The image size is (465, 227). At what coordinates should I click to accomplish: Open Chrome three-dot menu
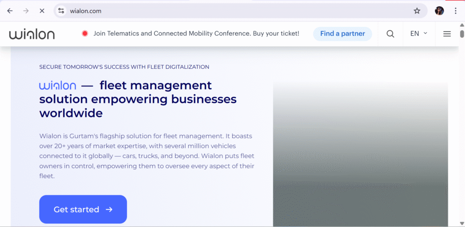[x=455, y=11]
